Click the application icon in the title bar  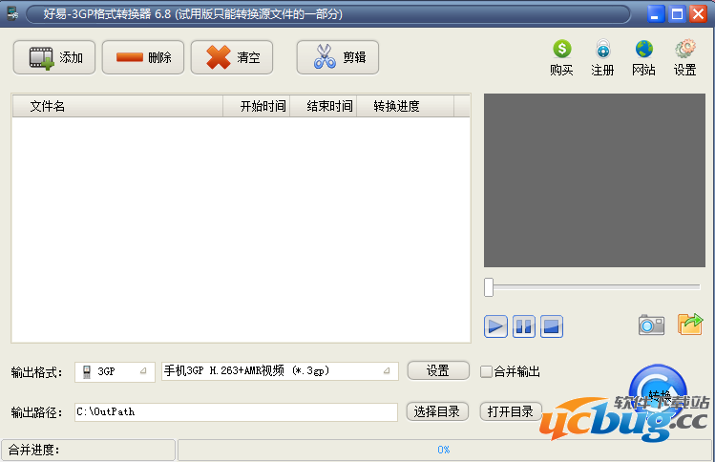[12, 13]
